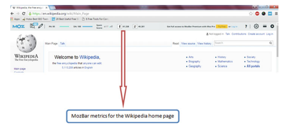Dock MozBar using the bar position icon
Viewport: 299px width, 130px height.
(x=265, y=26)
